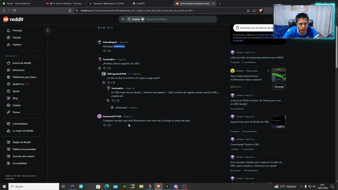Image resolution: width=338 pixels, height=190 pixels.
Task: Open the Intrafere ad thumbnail
Action: (279, 75)
